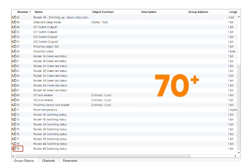This screenshot has height=164, width=248.
Task: Click the object icon next to number 60
Action: (x=13, y=56)
